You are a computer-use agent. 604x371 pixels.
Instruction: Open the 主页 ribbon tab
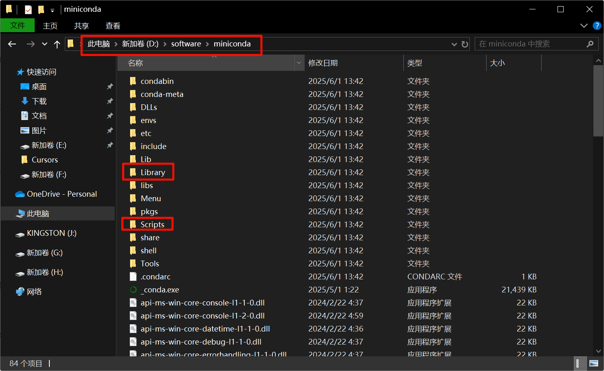(x=50, y=26)
